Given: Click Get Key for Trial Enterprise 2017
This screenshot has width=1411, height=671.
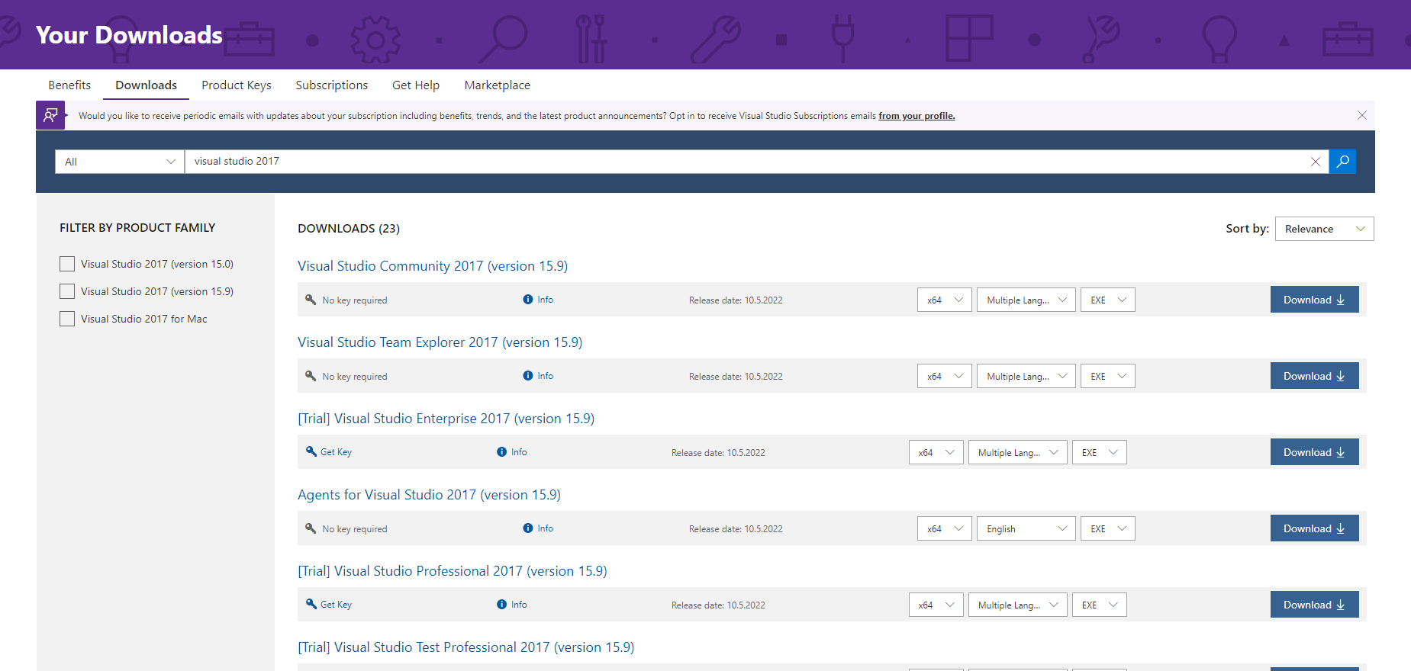Looking at the screenshot, I should (336, 452).
